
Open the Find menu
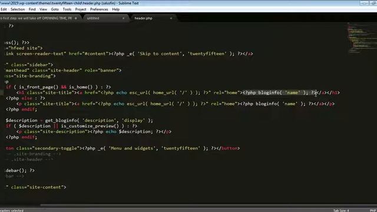click(x=32, y=9)
